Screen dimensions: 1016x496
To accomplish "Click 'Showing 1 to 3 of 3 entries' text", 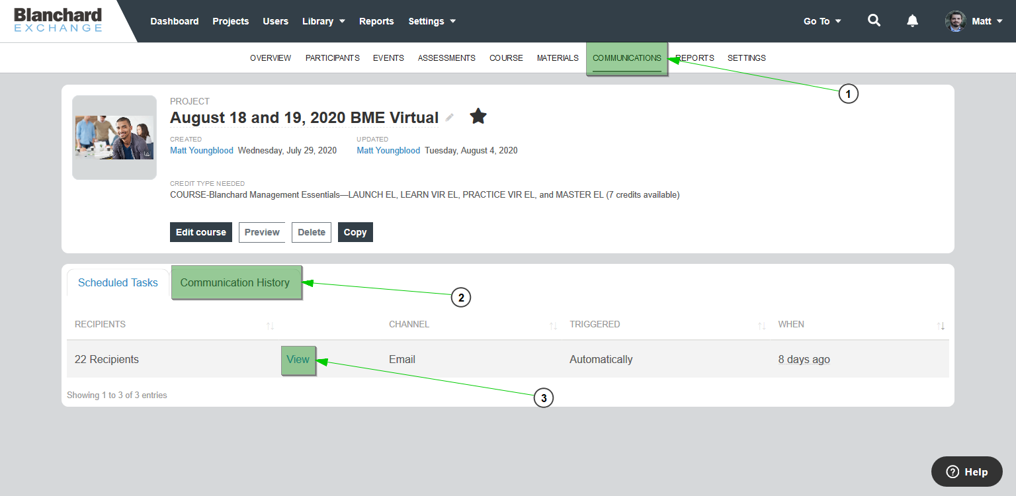I will click(x=117, y=395).
